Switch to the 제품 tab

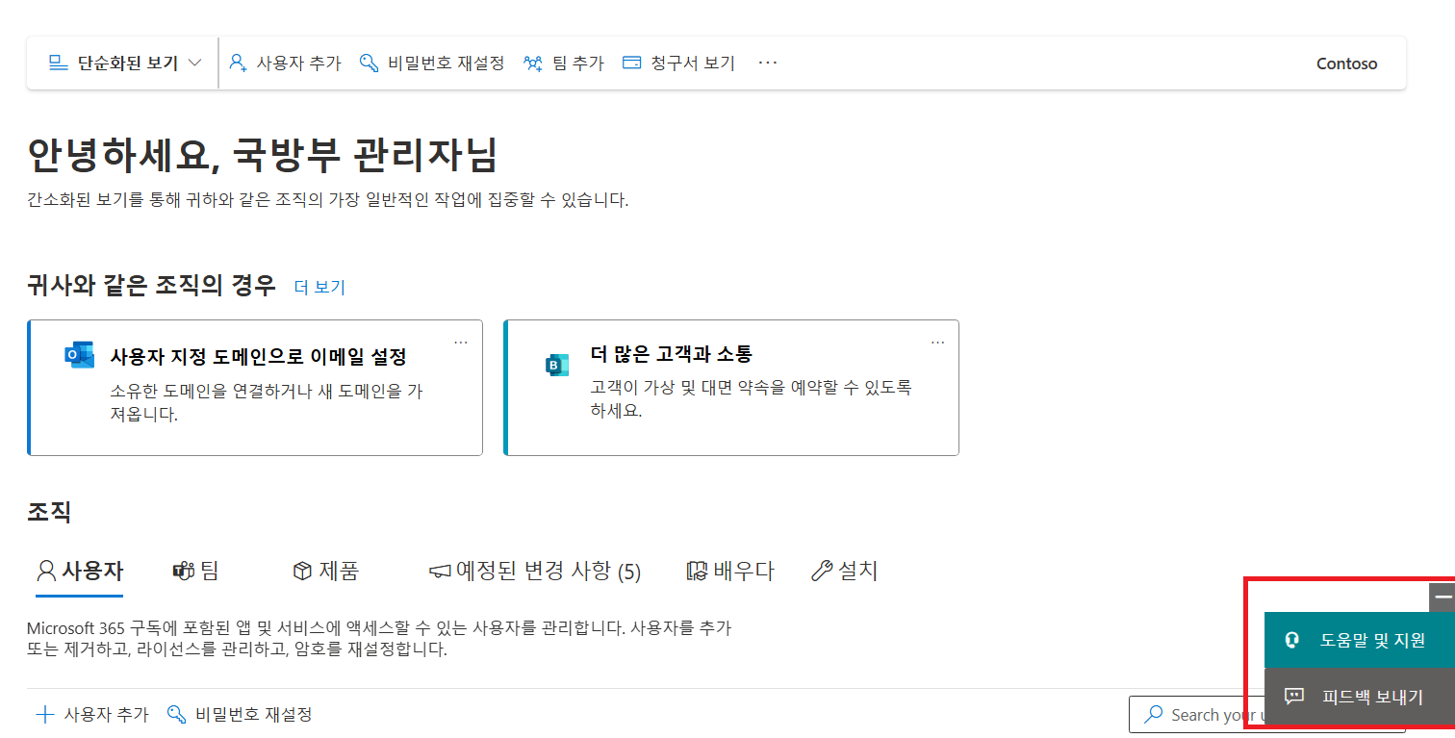point(325,571)
